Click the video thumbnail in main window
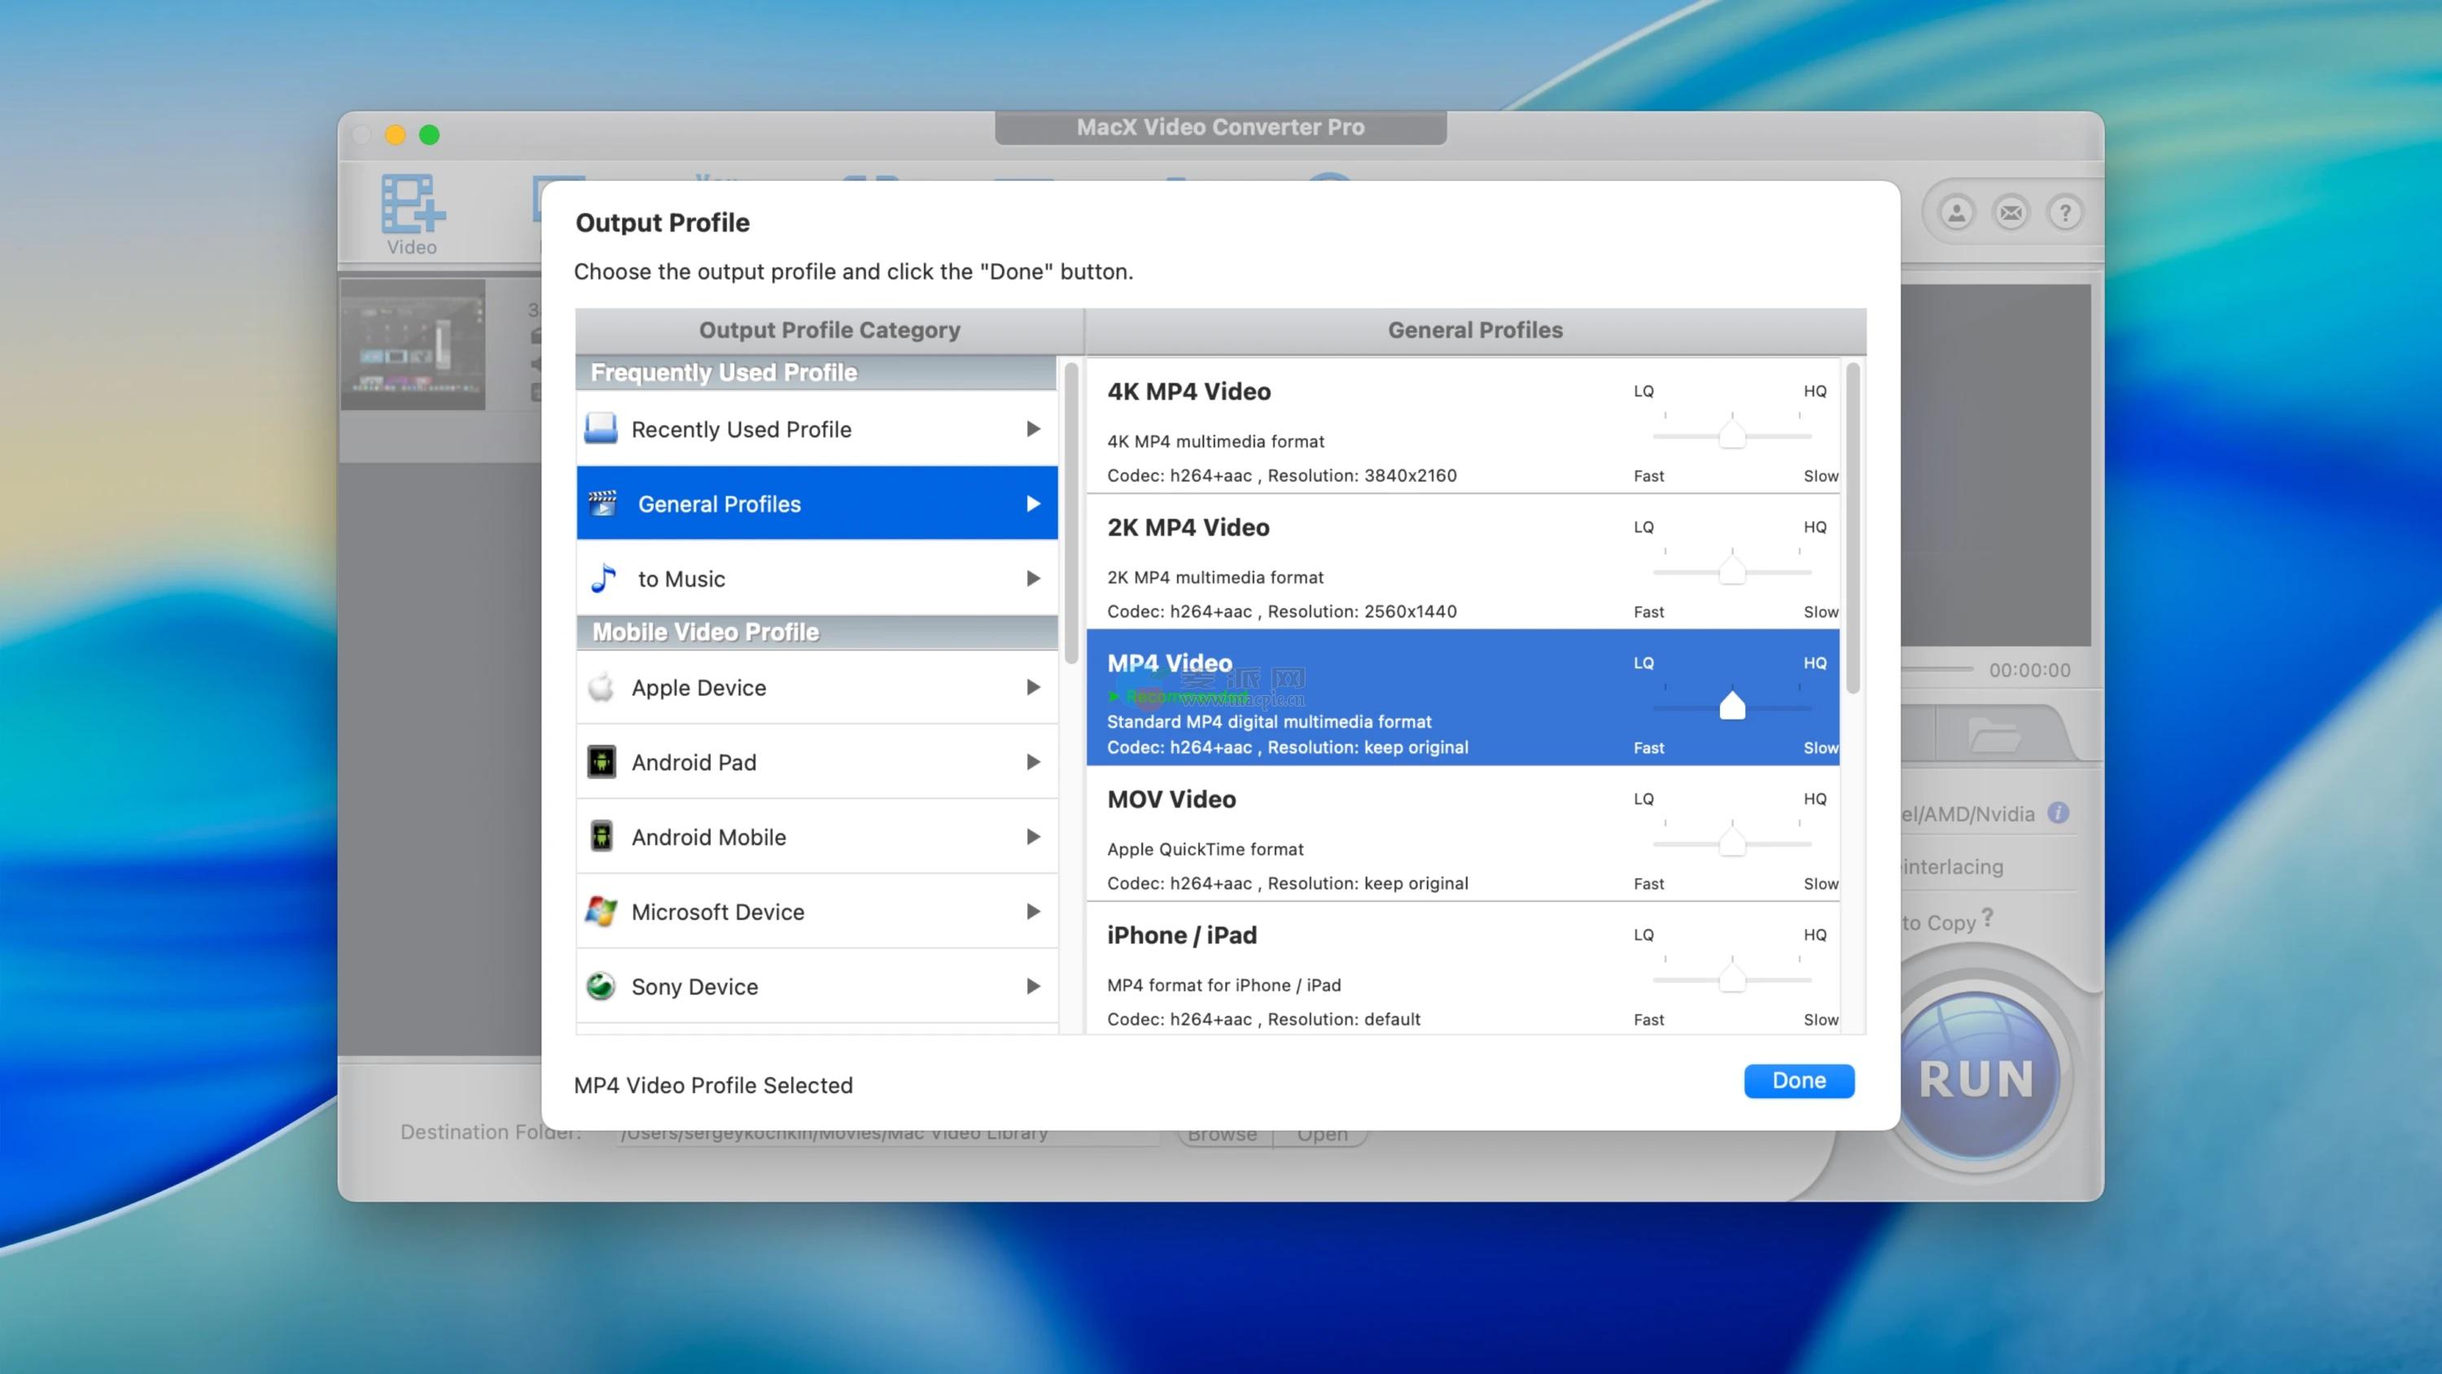 click(x=414, y=344)
